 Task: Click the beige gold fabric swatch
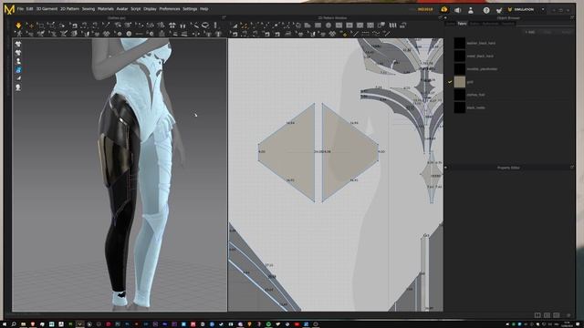460,82
